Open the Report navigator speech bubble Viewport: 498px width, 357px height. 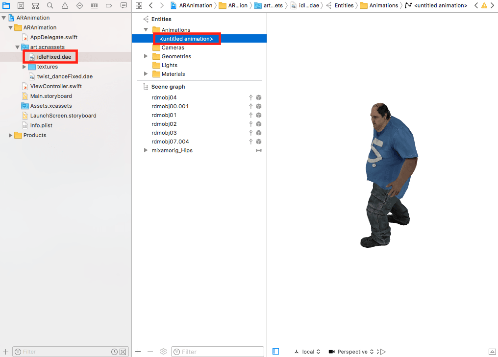[x=124, y=5]
